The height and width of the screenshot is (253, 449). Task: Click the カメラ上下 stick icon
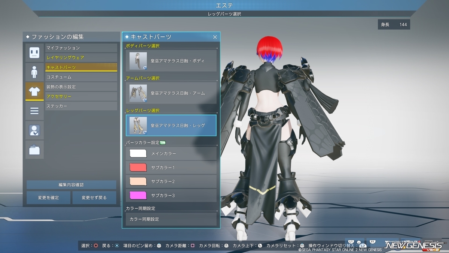pos(260,246)
